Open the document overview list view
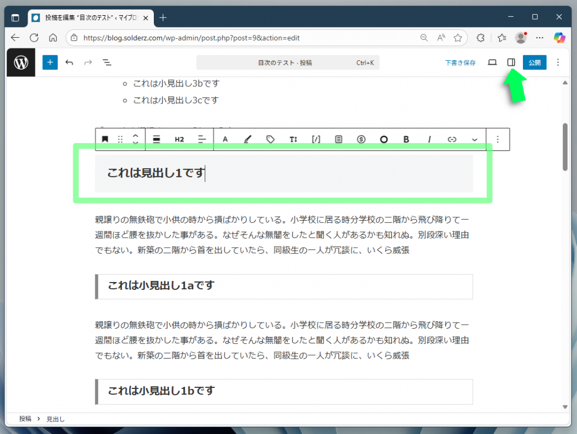577x434 pixels. tap(106, 62)
